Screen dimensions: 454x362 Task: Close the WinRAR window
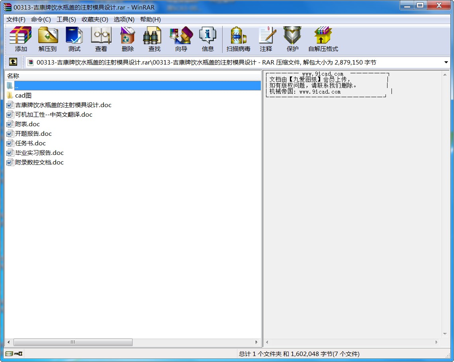pyautogui.click(x=438, y=6)
